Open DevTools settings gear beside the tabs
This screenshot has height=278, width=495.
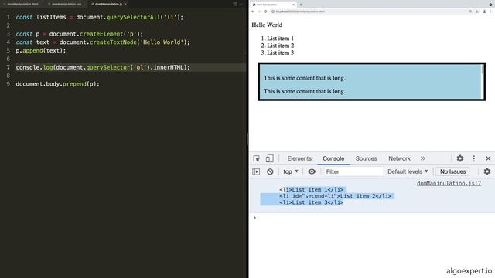pos(460,158)
